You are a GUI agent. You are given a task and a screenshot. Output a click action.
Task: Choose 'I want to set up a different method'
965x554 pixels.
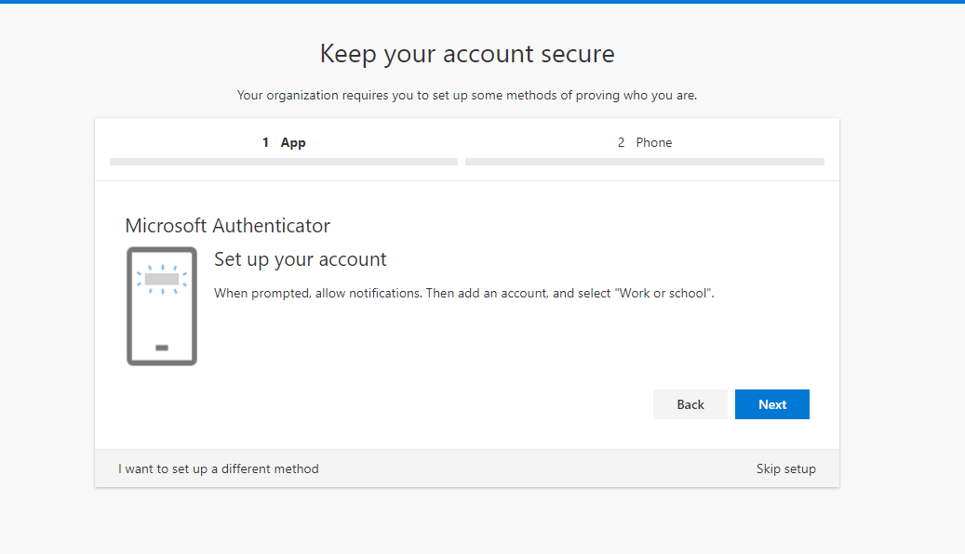coord(219,468)
